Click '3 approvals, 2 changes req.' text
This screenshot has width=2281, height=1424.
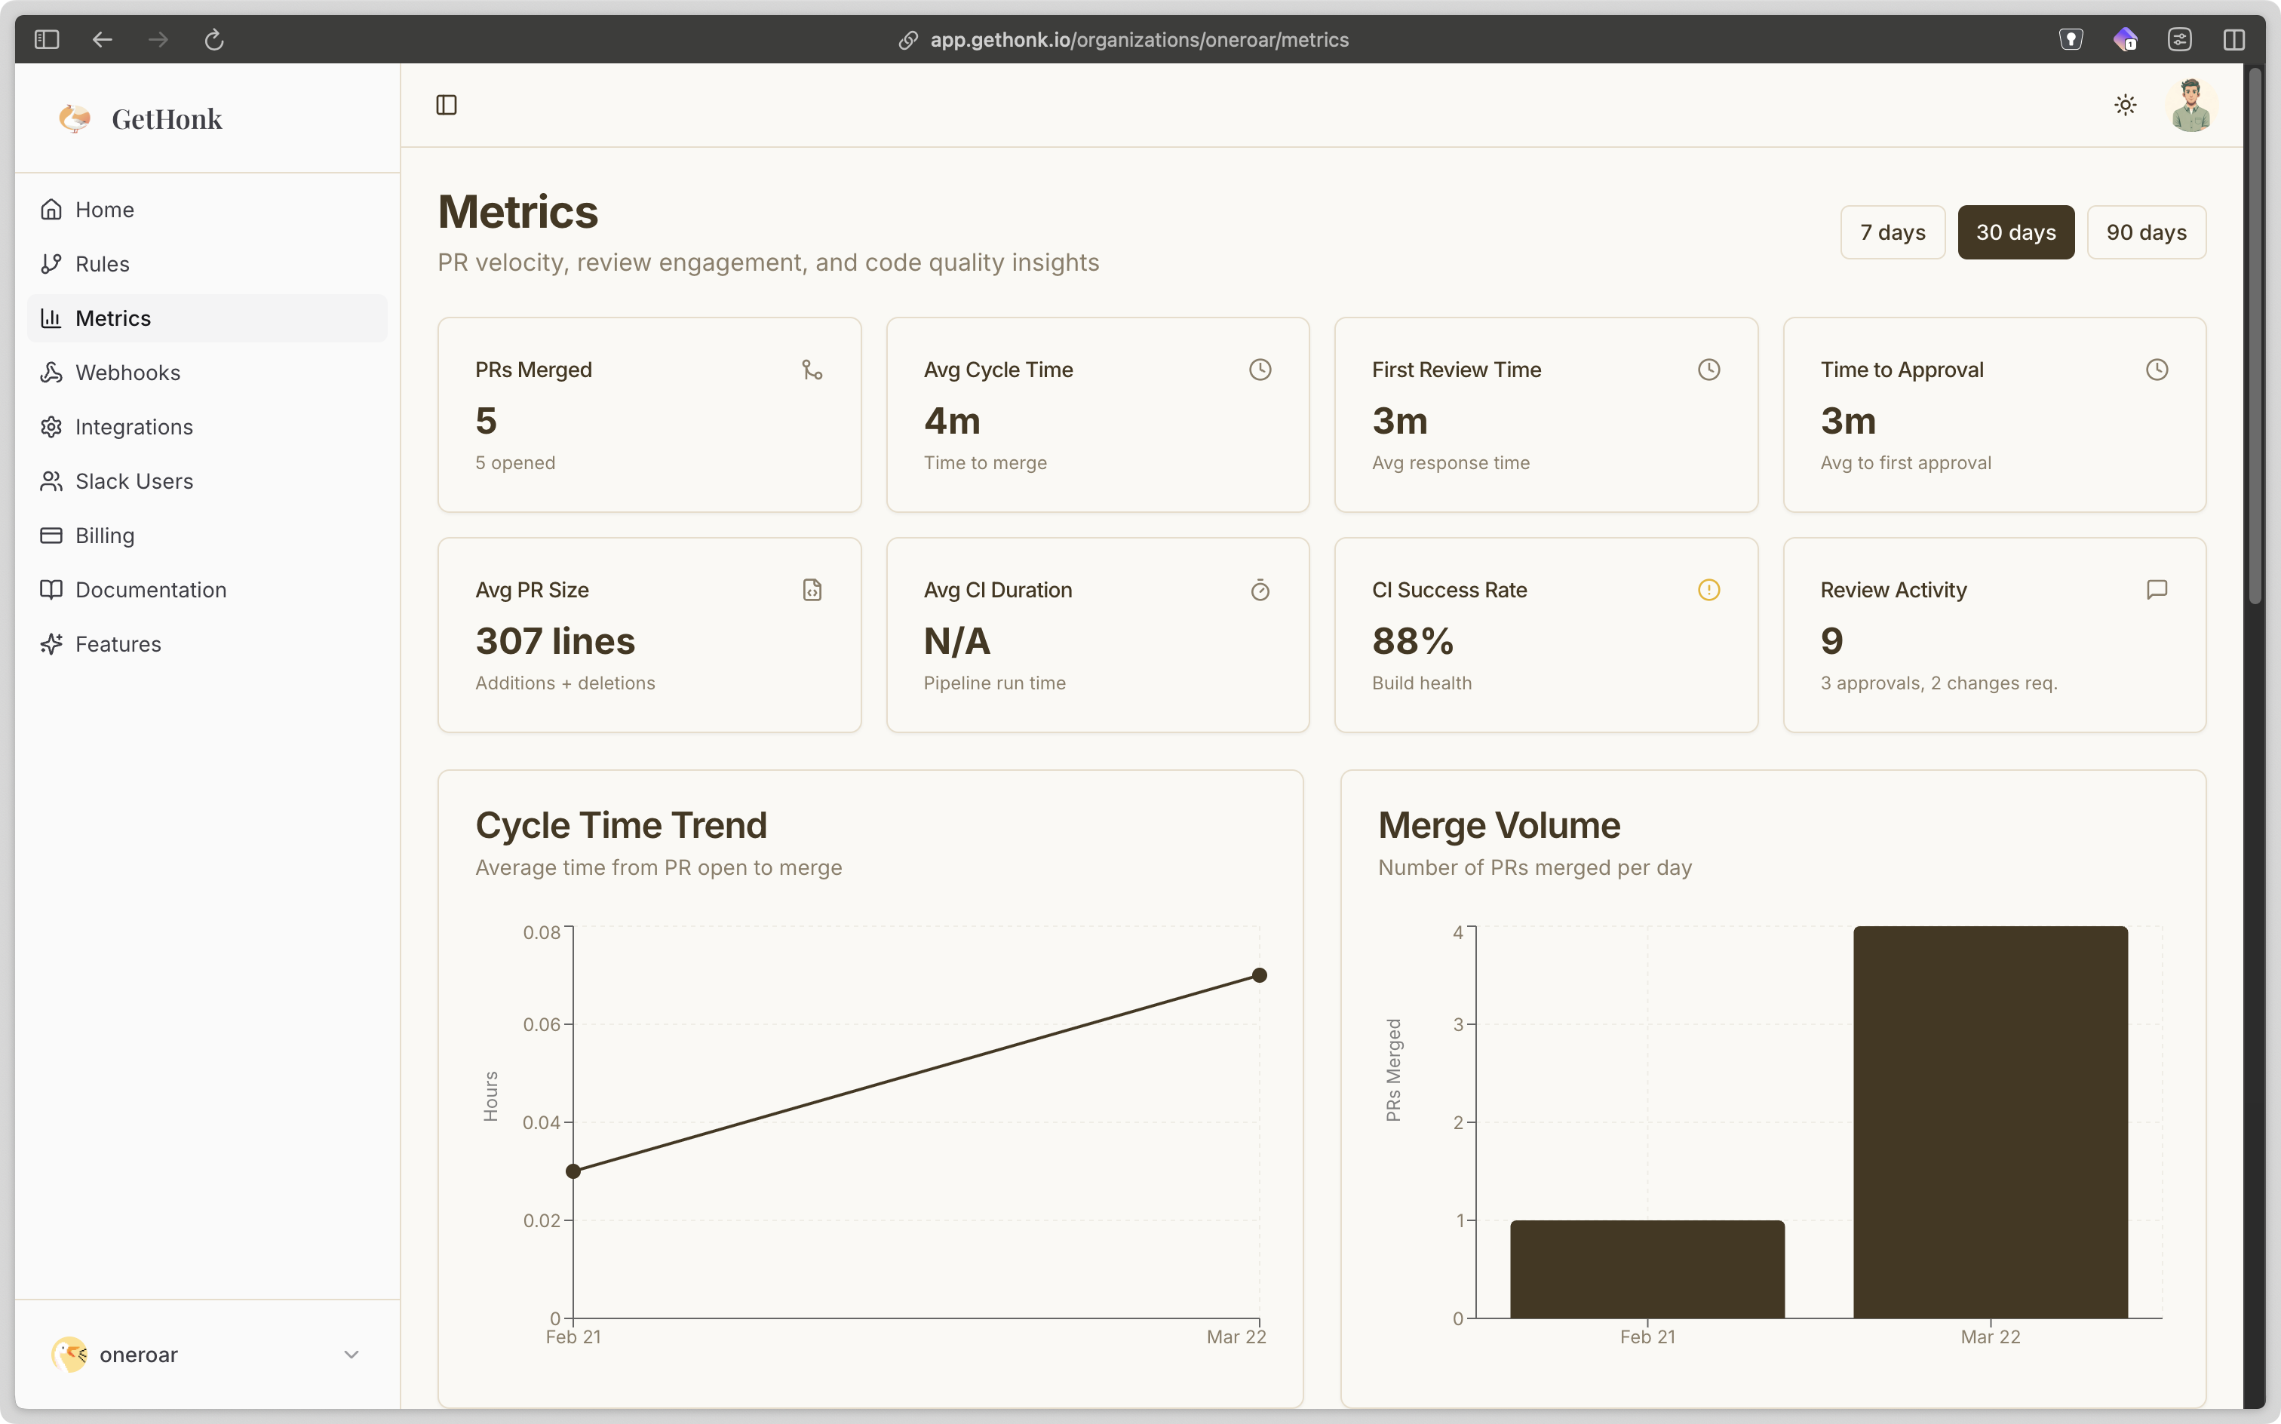(x=1939, y=683)
